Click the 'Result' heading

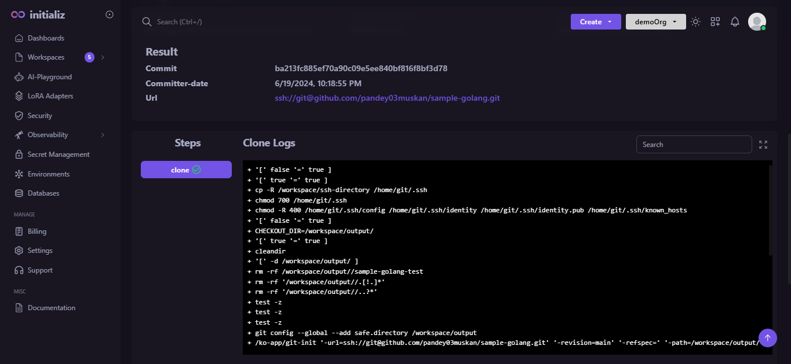click(x=162, y=52)
